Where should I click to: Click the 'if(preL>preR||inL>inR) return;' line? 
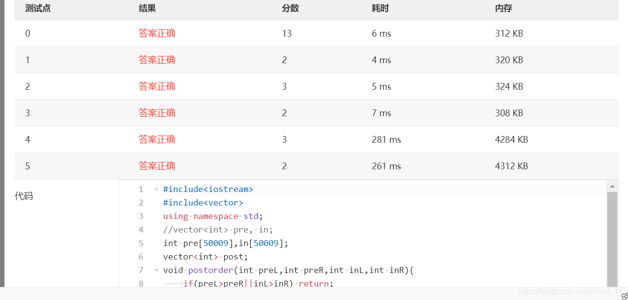point(258,284)
